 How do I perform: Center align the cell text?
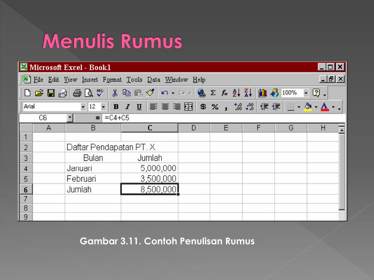coord(165,107)
